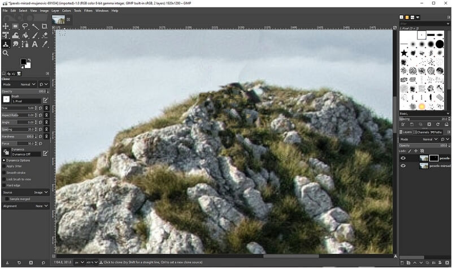The width and height of the screenshot is (452, 268).
Task: Select the Rectangle Select tool
Action: (16, 26)
